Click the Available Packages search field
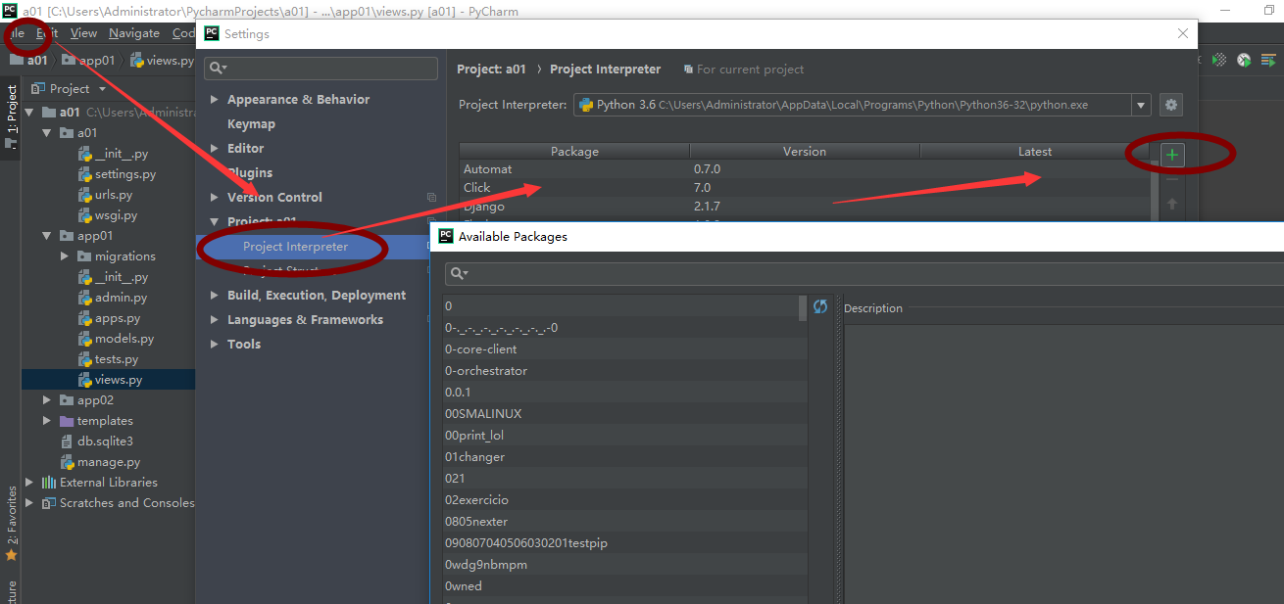 863,273
